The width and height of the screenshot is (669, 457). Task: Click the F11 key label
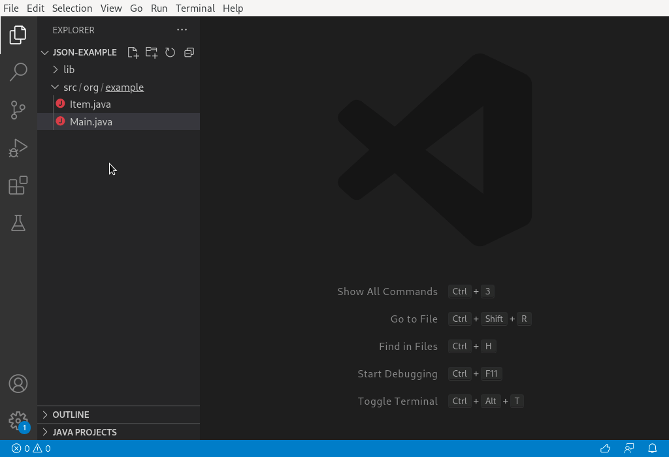pyautogui.click(x=491, y=374)
